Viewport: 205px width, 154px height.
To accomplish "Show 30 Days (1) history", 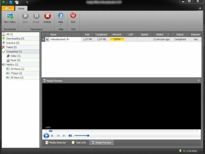I will (23, 78).
